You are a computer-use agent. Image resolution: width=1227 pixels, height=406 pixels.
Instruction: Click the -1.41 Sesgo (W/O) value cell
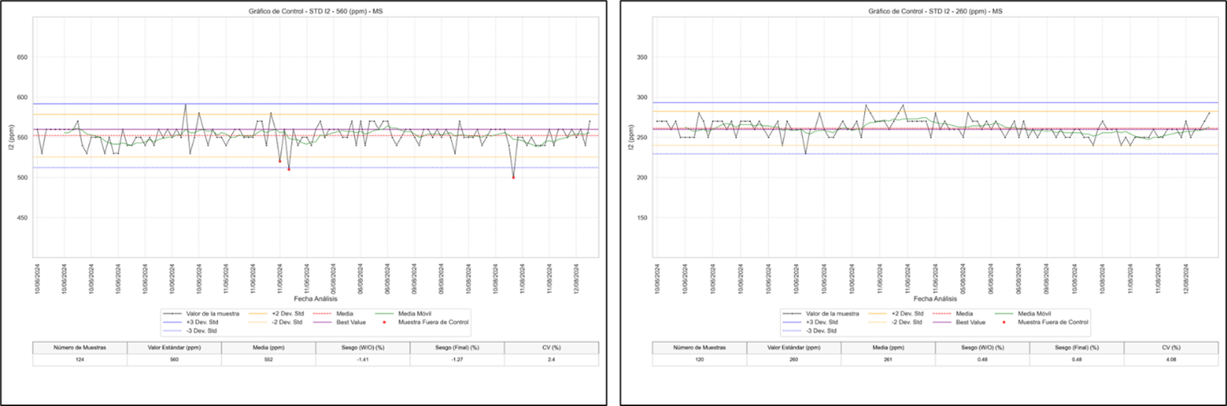pos(363,360)
